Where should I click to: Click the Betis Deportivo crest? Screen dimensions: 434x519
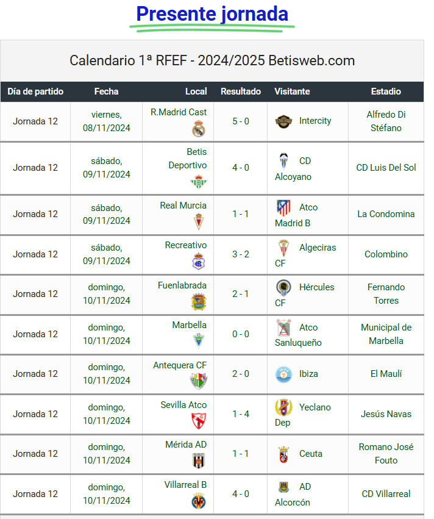(x=199, y=182)
